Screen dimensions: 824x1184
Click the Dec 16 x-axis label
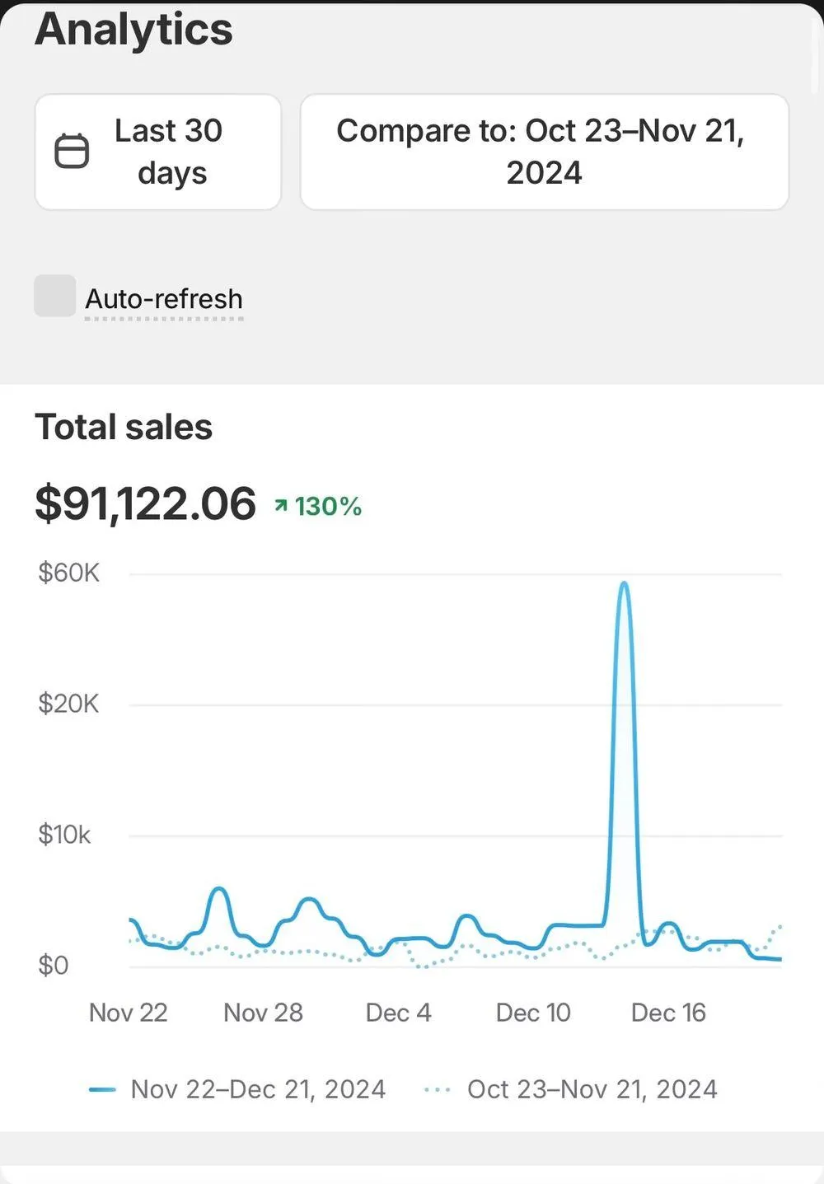(668, 1012)
